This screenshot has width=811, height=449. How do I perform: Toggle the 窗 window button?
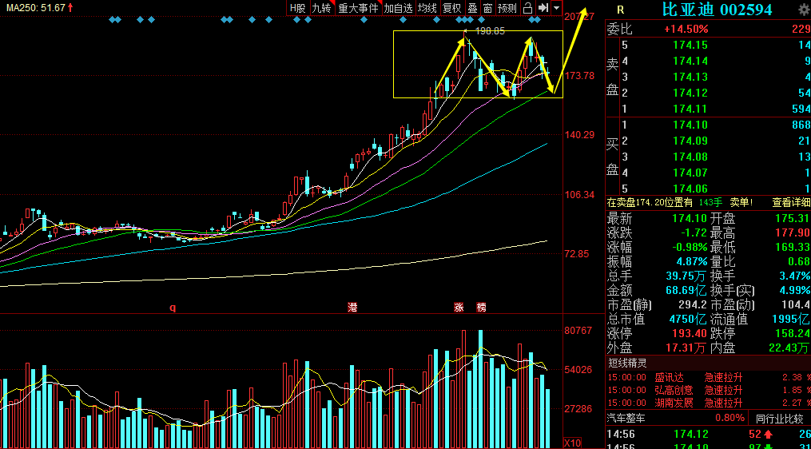pyautogui.click(x=487, y=8)
